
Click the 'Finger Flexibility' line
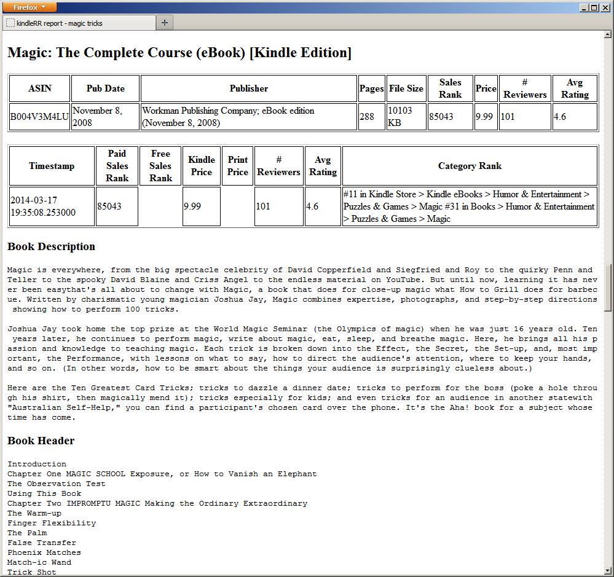click(52, 523)
